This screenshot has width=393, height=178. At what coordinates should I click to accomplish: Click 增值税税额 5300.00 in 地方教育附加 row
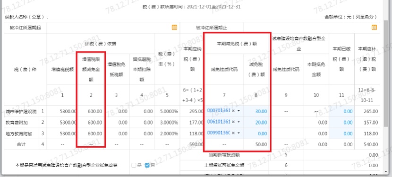pyautogui.click(x=68, y=133)
